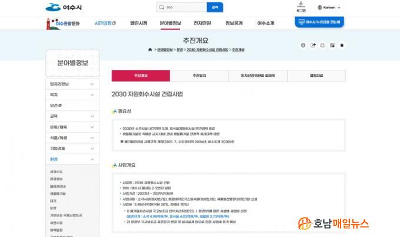Open the 정보공개 main menu
This screenshot has height=237, width=400.
point(234,23)
